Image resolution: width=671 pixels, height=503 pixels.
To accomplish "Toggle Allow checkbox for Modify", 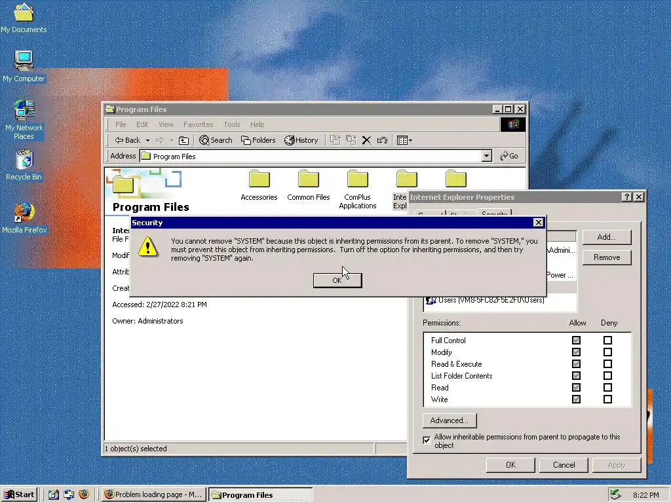I will click(576, 352).
